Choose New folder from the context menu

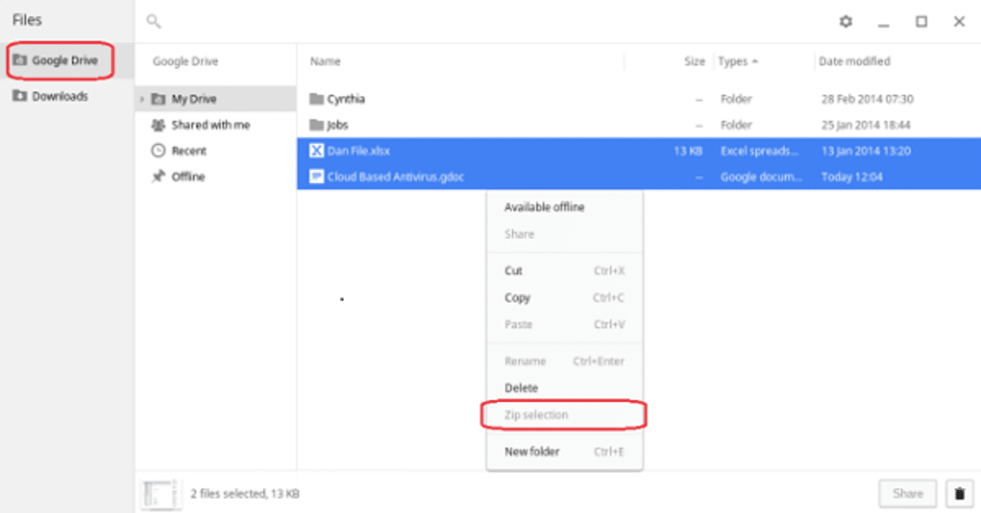coord(565,452)
